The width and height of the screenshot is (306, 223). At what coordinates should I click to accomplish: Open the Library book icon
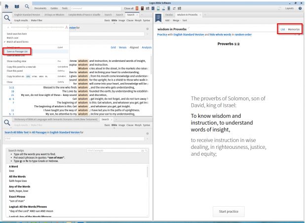pyautogui.click(x=17, y=7)
